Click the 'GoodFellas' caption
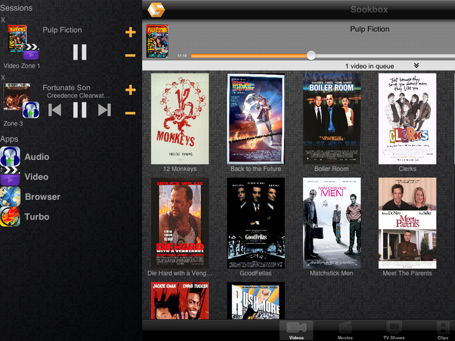 255,273
